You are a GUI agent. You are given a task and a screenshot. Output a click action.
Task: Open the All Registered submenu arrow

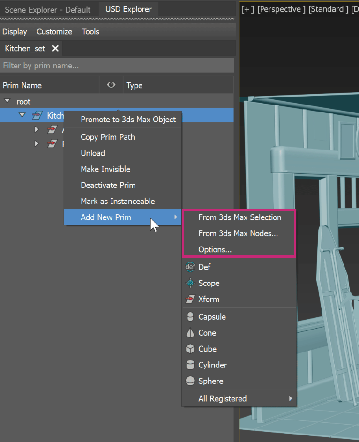(x=291, y=398)
